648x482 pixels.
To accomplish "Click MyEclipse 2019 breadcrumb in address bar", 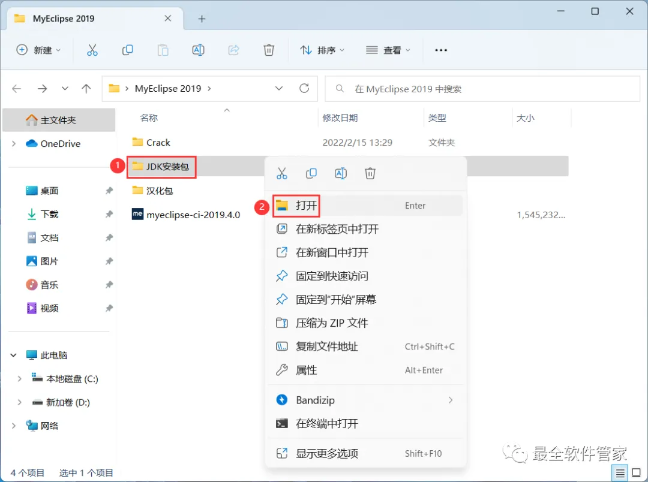I will 168,88.
